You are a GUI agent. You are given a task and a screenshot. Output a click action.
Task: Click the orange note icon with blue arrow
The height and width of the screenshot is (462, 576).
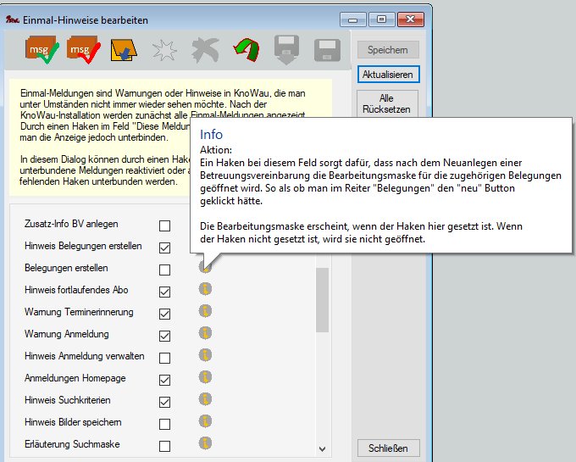[x=124, y=51]
